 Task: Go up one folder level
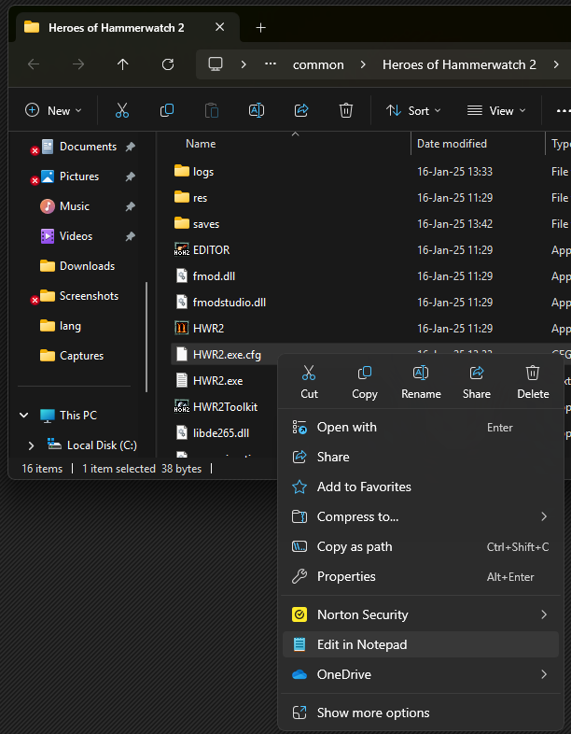point(122,64)
